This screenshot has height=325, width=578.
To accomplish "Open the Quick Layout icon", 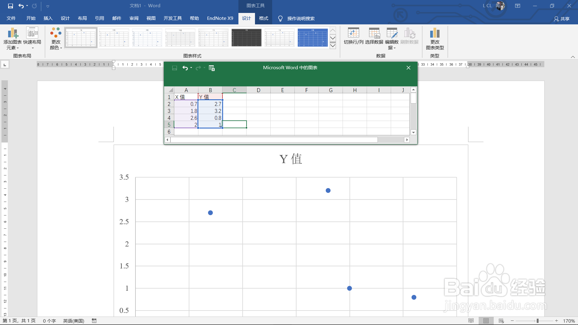I will [32, 33].
